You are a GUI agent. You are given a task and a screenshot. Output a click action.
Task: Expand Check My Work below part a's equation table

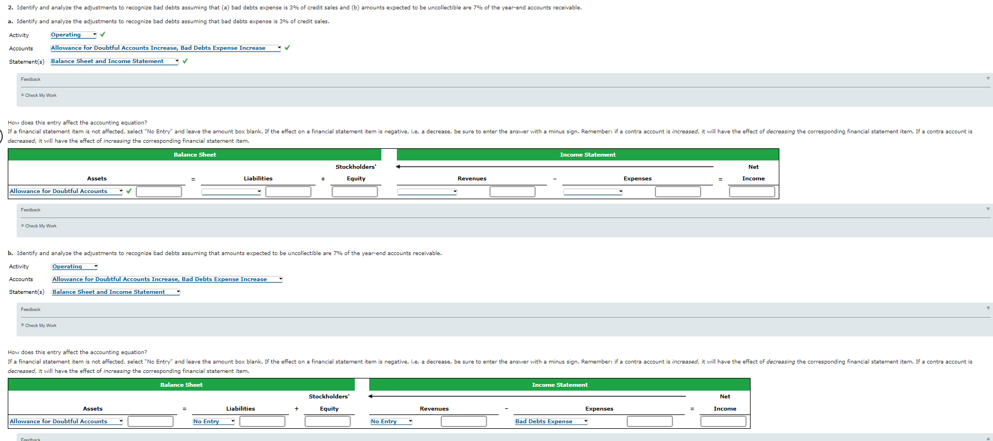pyautogui.click(x=39, y=226)
